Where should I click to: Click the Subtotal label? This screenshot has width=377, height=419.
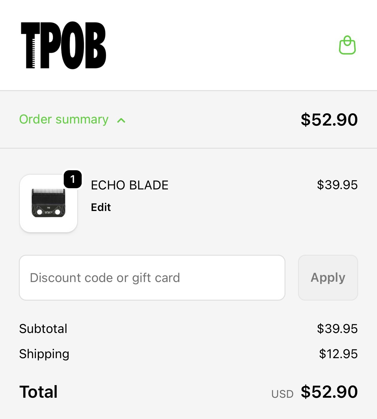pos(43,329)
